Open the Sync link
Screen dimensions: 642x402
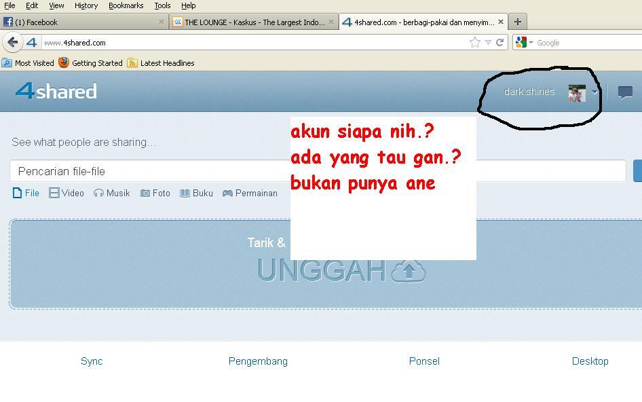tap(92, 361)
